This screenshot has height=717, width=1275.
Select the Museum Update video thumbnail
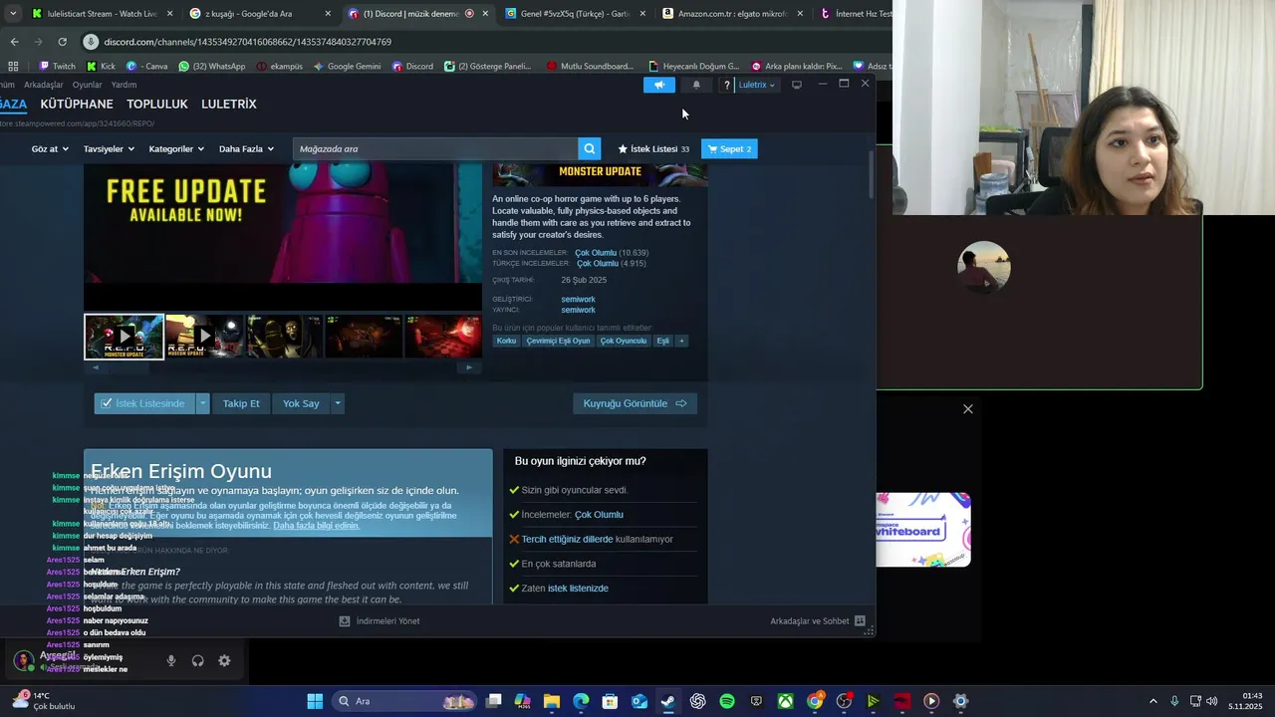click(204, 337)
